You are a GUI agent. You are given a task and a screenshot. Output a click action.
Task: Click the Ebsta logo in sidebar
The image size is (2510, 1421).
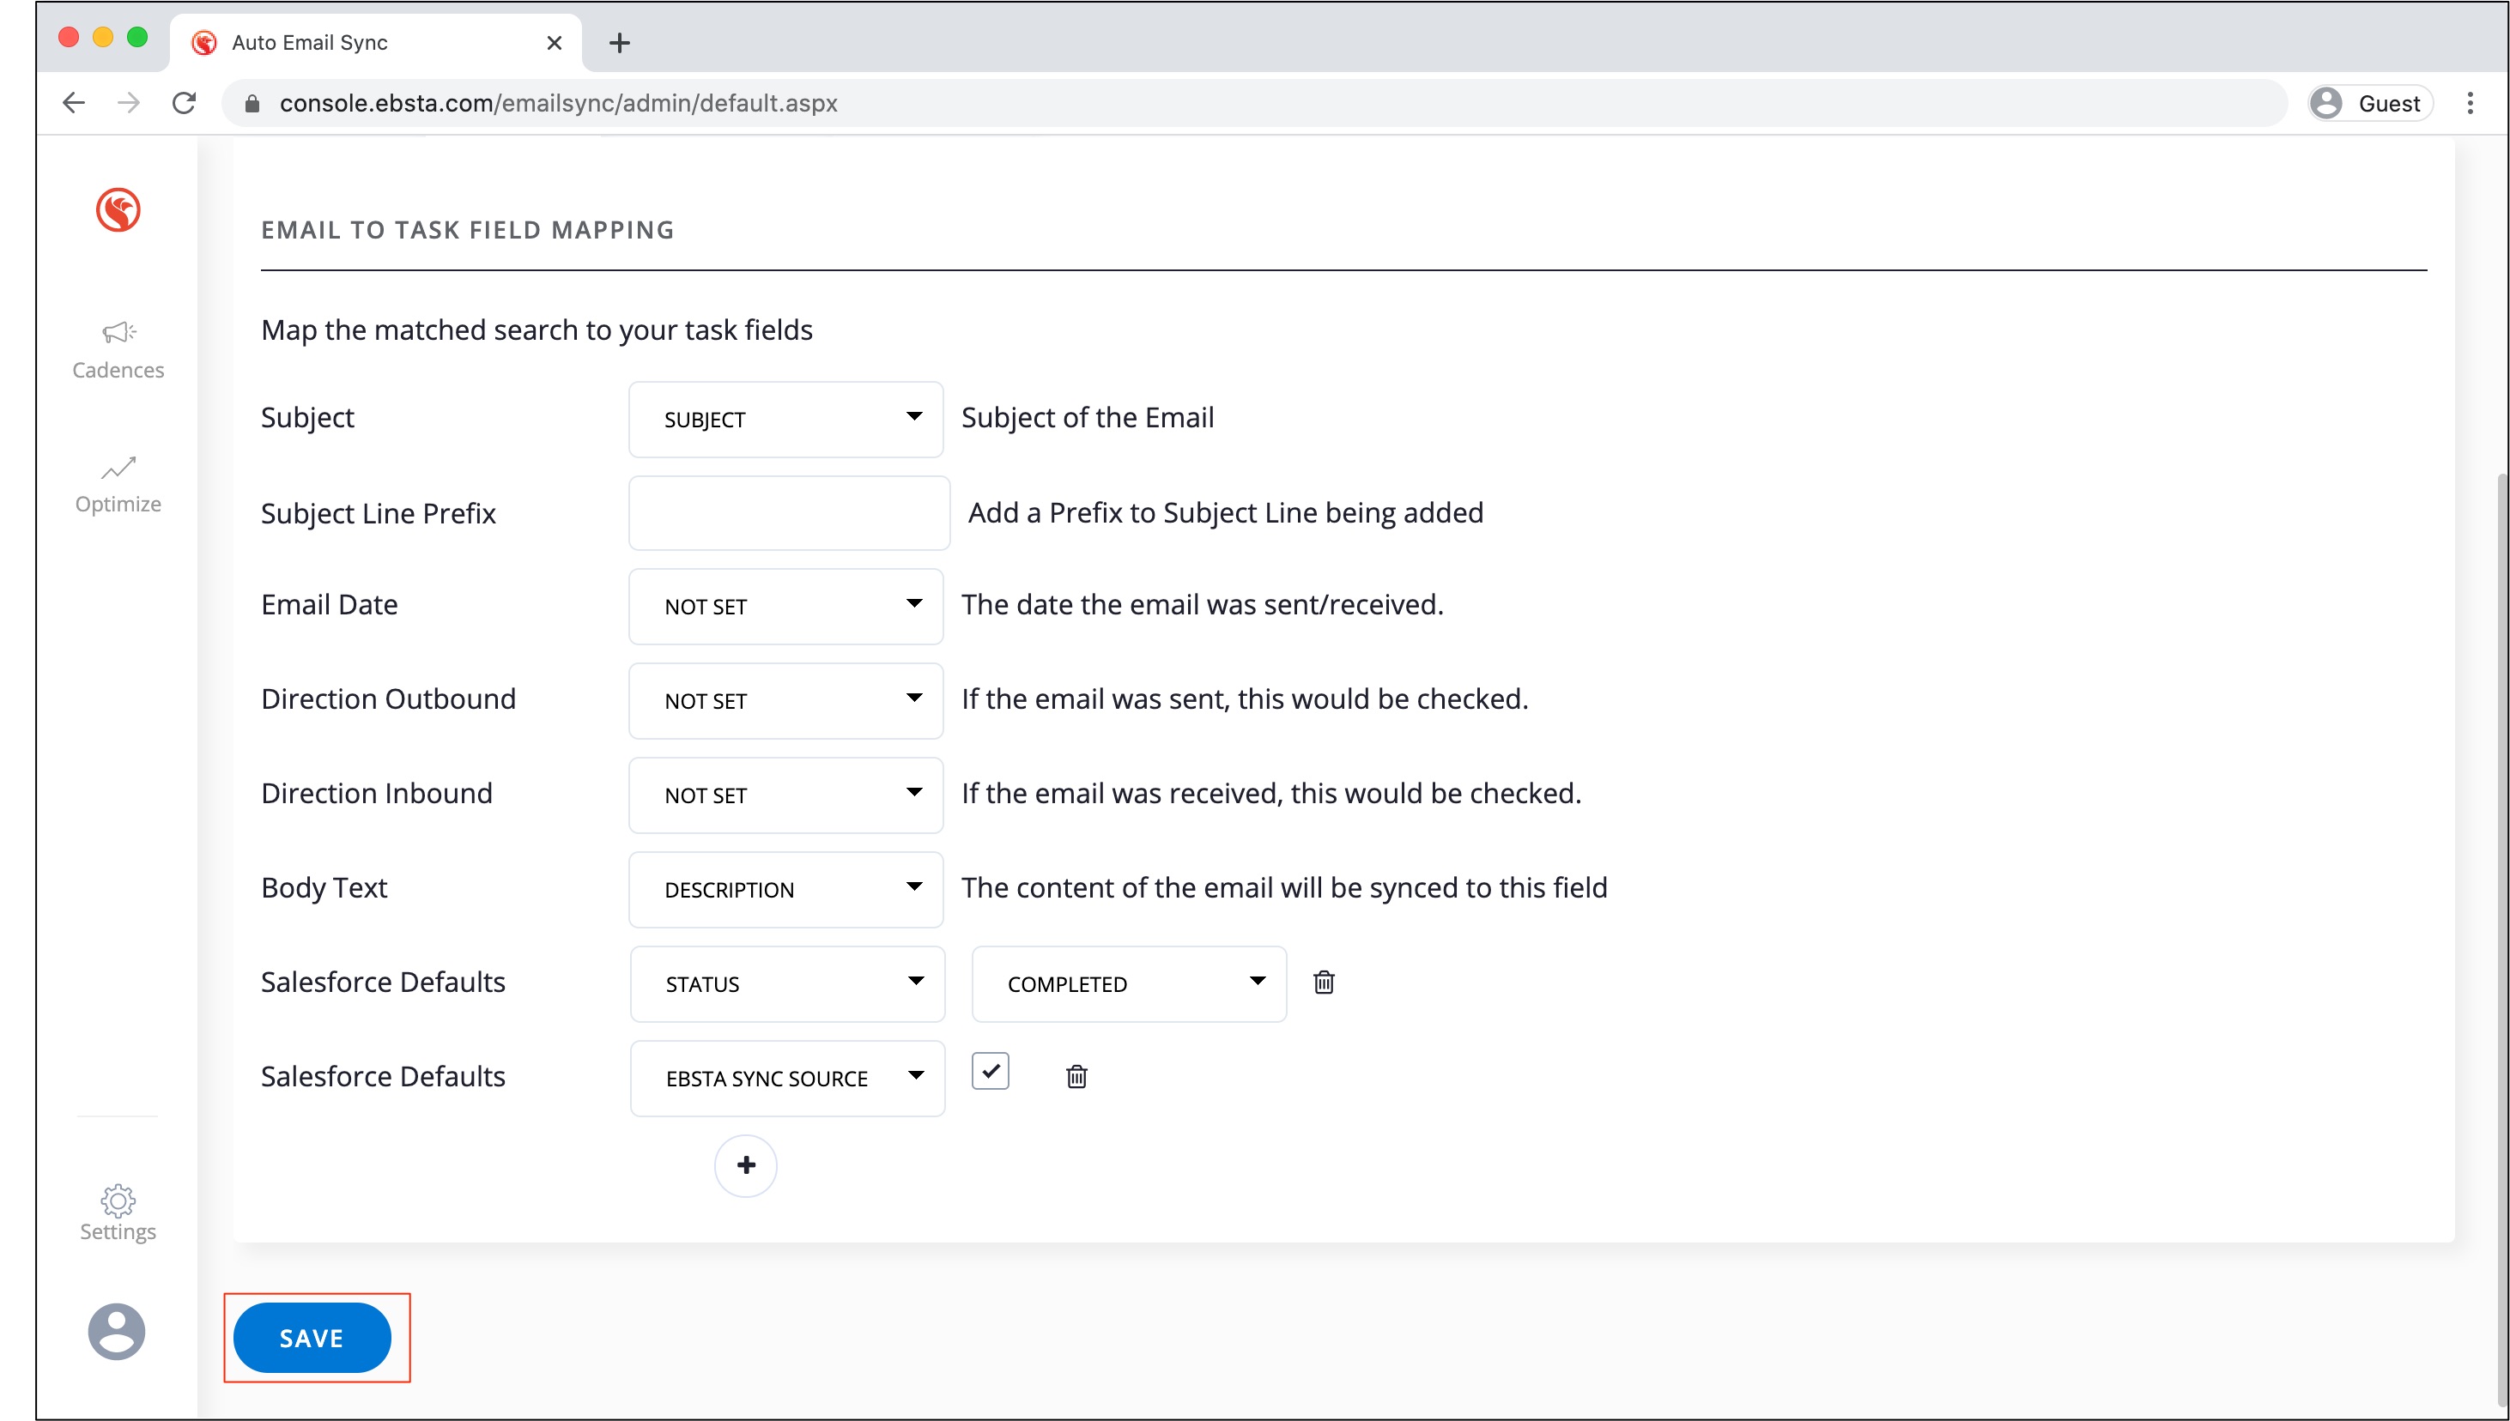point(118,210)
